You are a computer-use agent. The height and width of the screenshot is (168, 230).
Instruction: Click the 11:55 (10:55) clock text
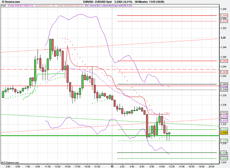(156, 2)
